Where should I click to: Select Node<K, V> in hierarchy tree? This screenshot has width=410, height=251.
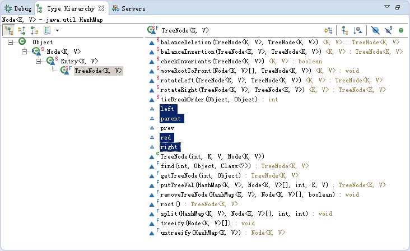[64, 52]
